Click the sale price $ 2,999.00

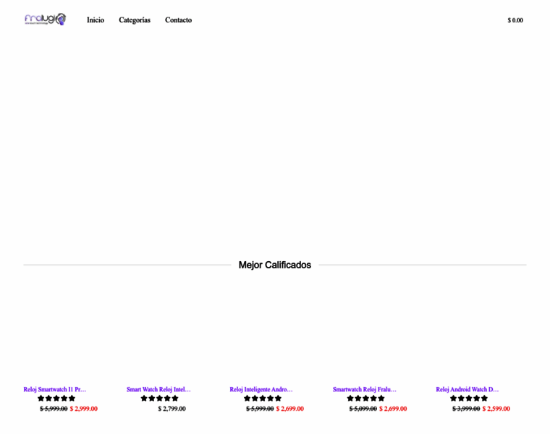click(x=84, y=409)
